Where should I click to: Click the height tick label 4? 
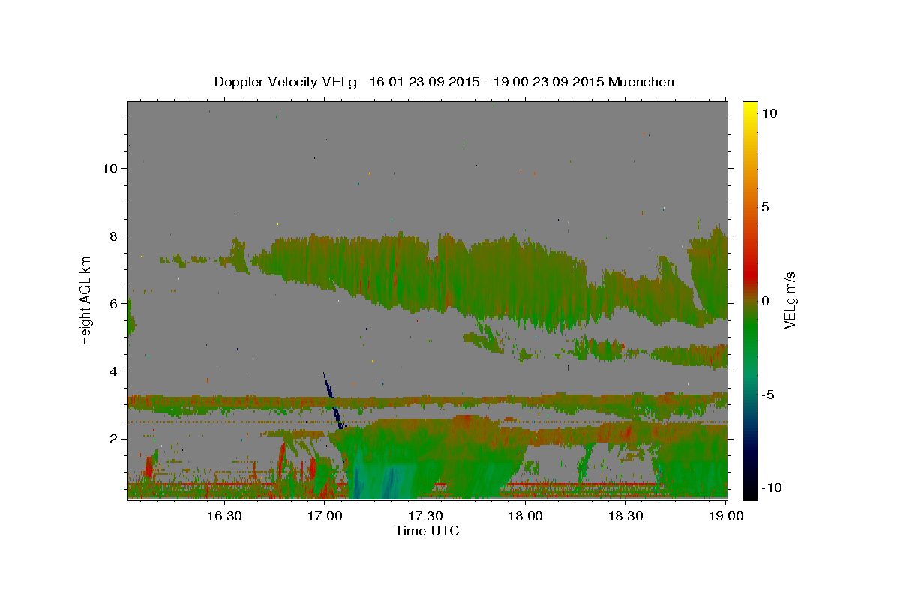113,371
